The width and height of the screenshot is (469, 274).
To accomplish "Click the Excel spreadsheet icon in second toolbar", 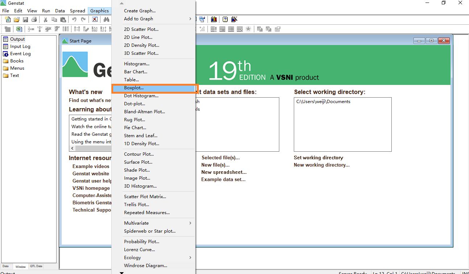I will point(19,29).
